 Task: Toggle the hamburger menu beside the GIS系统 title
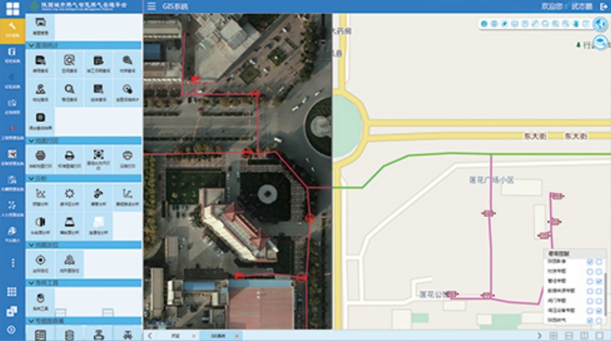tap(151, 7)
